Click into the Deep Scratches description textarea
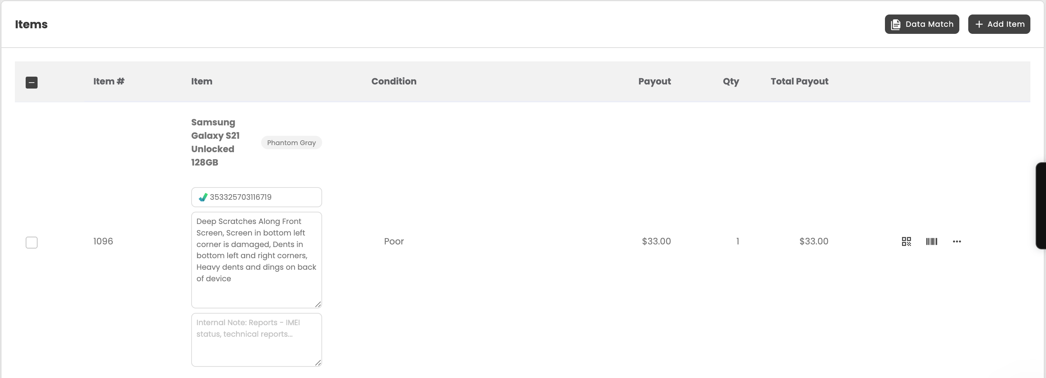Screen dimensions: 1046x378 pyautogui.click(x=257, y=260)
